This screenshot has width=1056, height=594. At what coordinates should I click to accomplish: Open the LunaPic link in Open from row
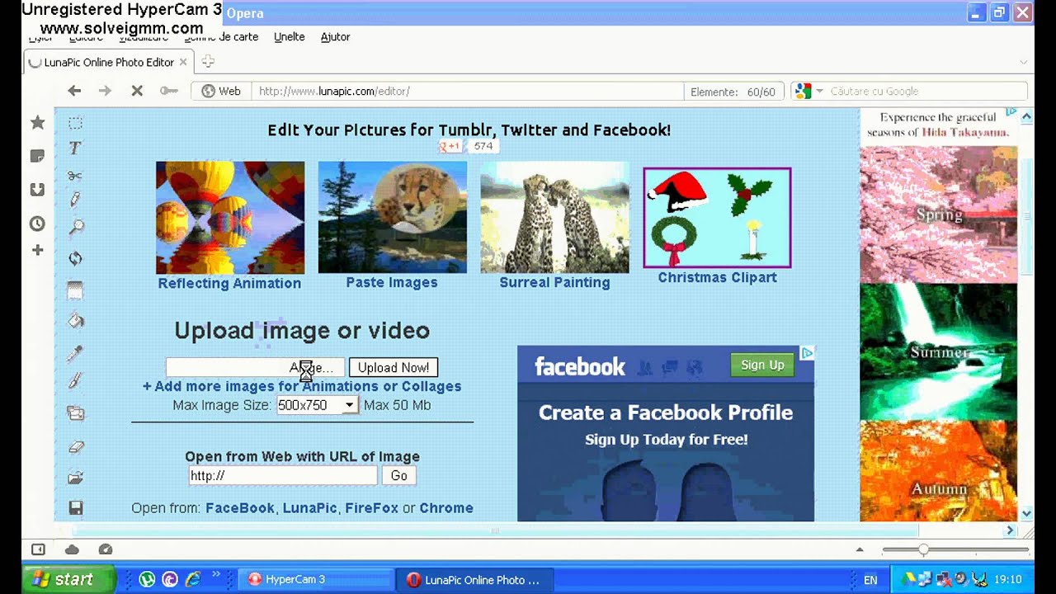(309, 508)
